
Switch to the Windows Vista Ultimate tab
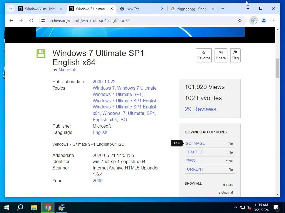pyautogui.click(x=40, y=9)
